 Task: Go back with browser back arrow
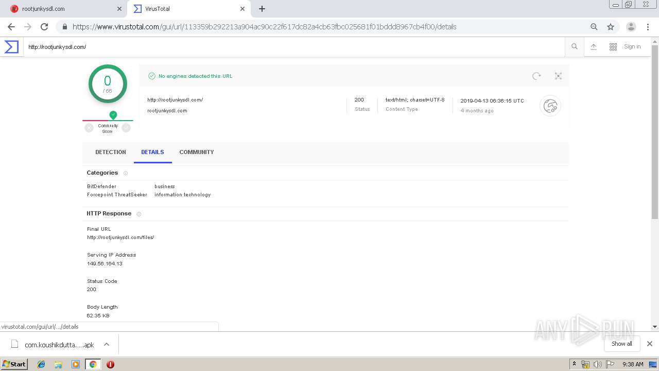click(x=11, y=27)
